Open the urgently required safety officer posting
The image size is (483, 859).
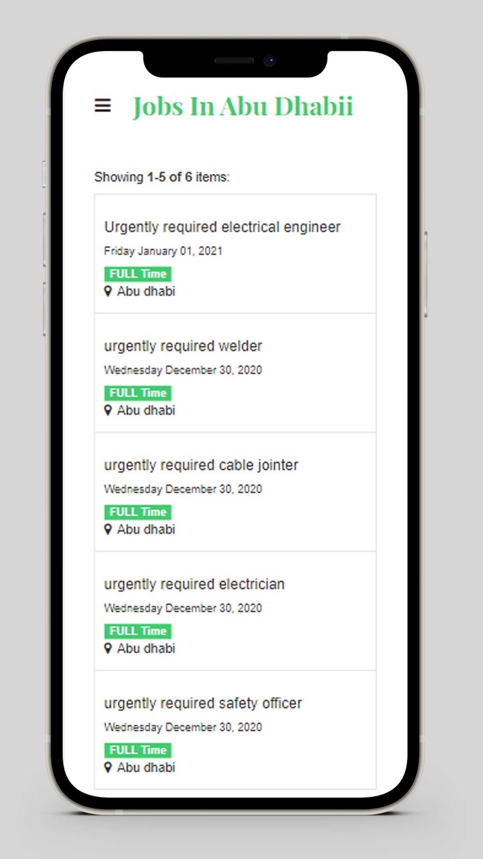click(203, 703)
